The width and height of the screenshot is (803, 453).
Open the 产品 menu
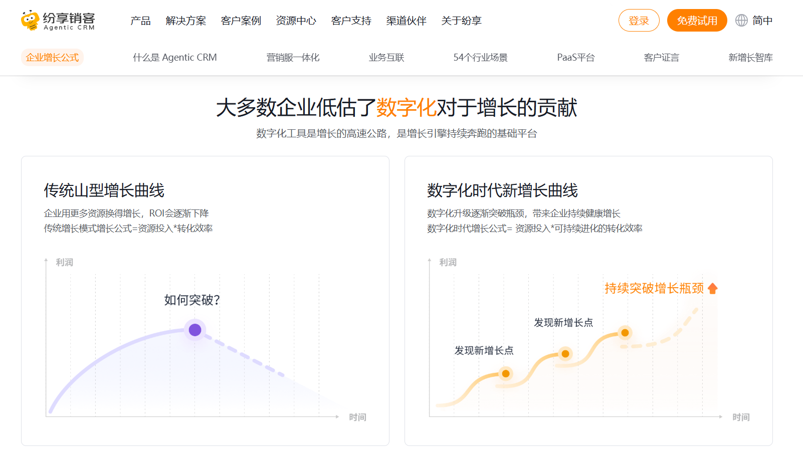(x=140, y=21)
